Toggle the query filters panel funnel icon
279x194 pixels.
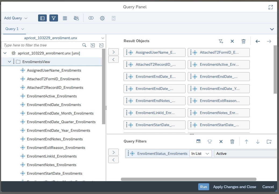click(x=54, y=18)
